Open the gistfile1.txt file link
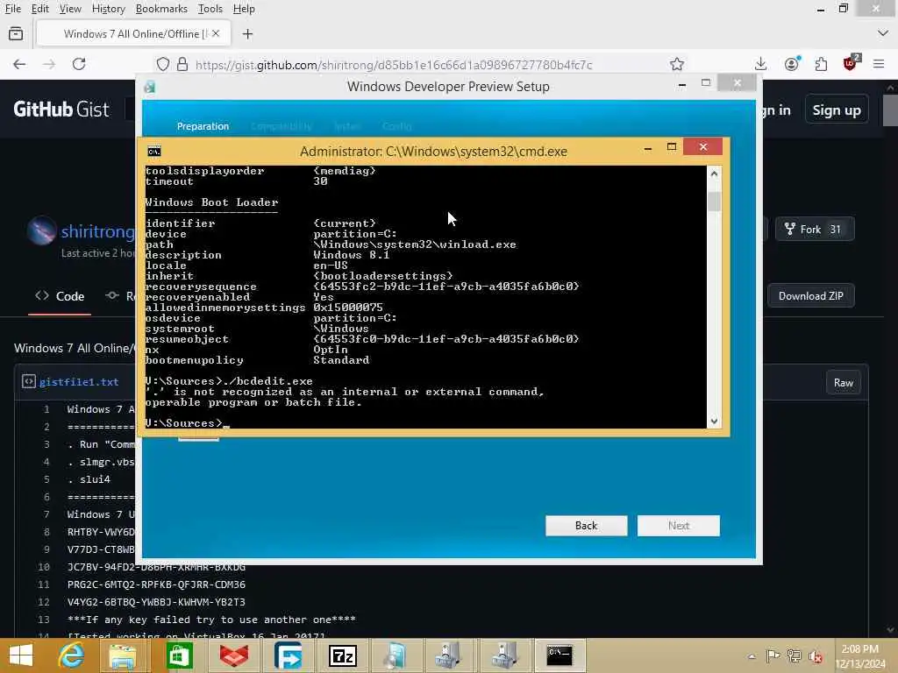This screenshot has height=673, width=898. [79, 382]
